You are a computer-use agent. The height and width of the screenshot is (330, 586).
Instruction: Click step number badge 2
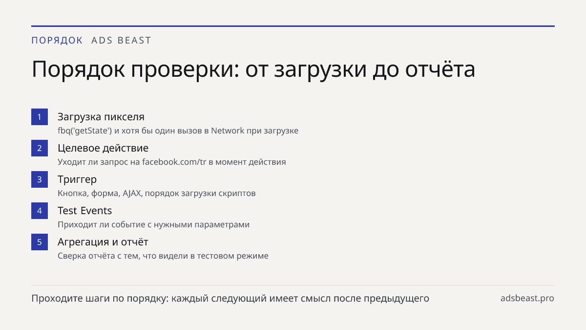pos(40,148)
